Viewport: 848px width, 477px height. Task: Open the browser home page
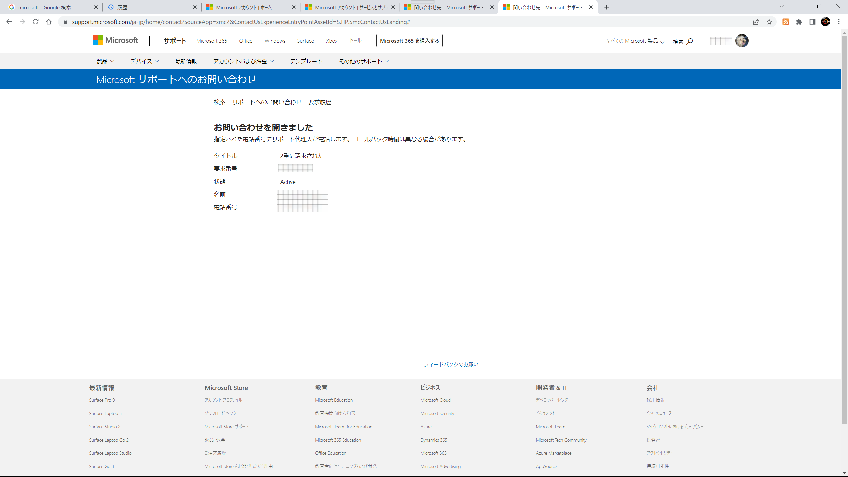point(49,22)
